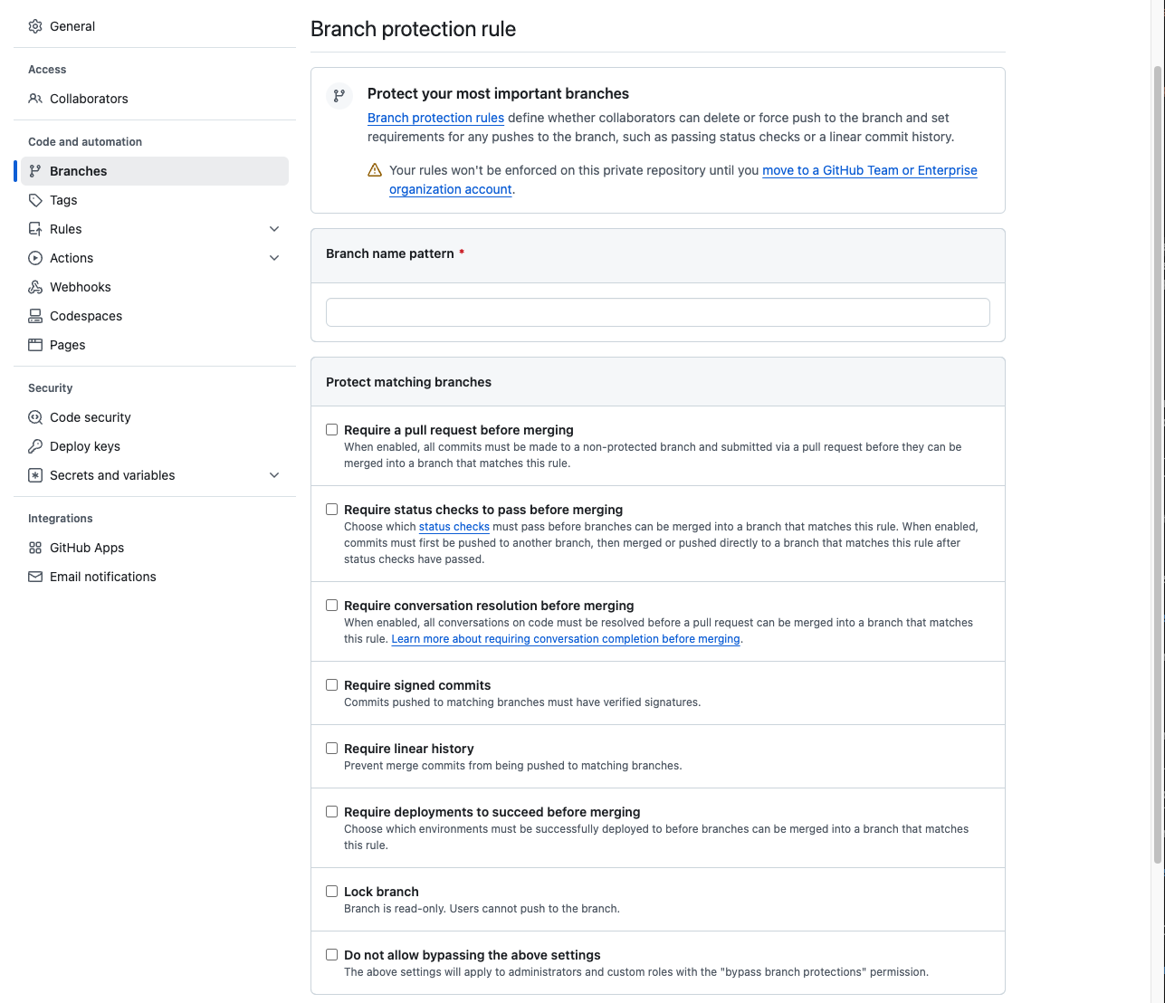This screenshot has height=1003, width=1165.
Task: Enable Lock branch
Action: point(331,891)
